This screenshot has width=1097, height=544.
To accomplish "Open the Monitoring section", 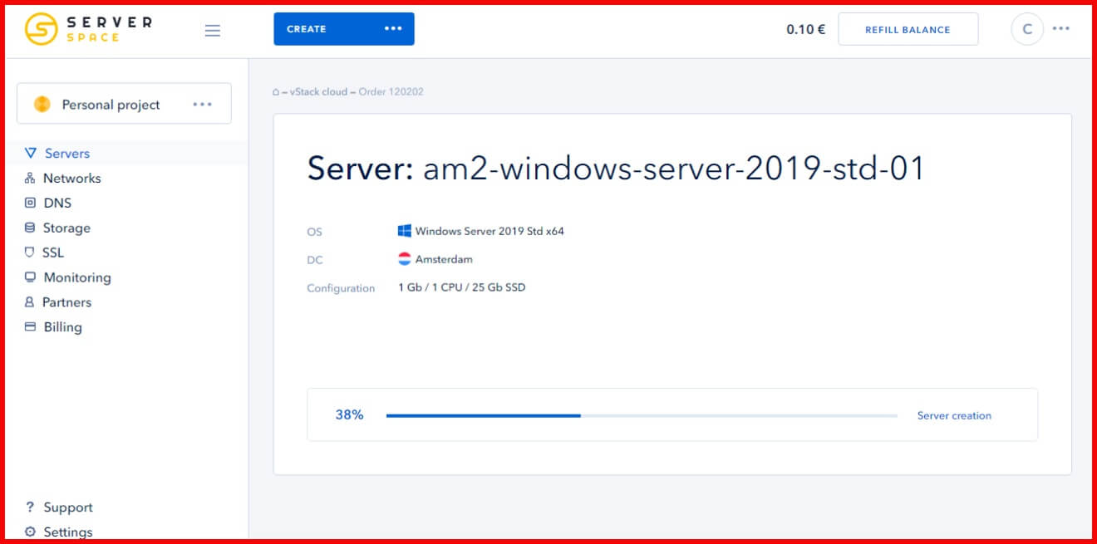I will click(x=77, y=277).
